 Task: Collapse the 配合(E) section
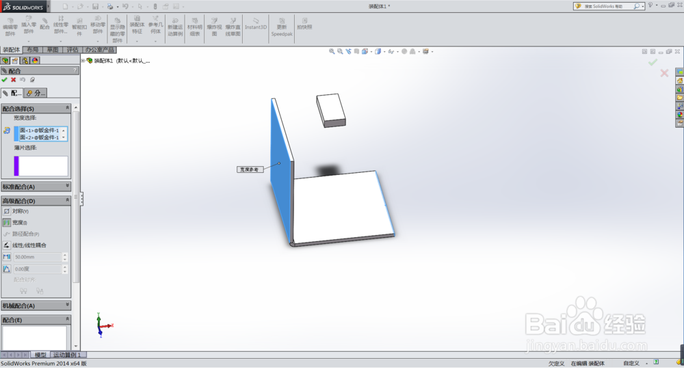[x=67, y=319]
